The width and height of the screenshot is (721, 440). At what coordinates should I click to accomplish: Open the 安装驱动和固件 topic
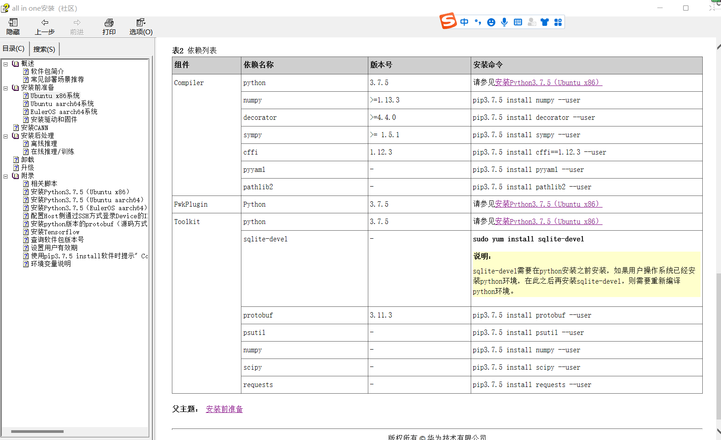point(54,119)
